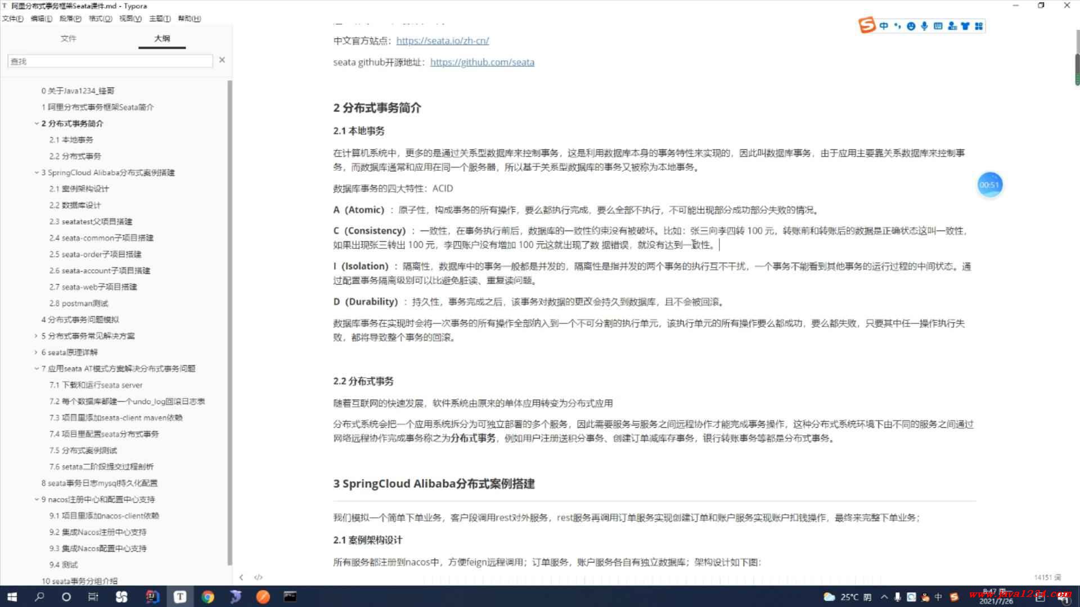Clear the outline search with X
The height and width of the screenshot is (607, 1080).
(222, 60)
